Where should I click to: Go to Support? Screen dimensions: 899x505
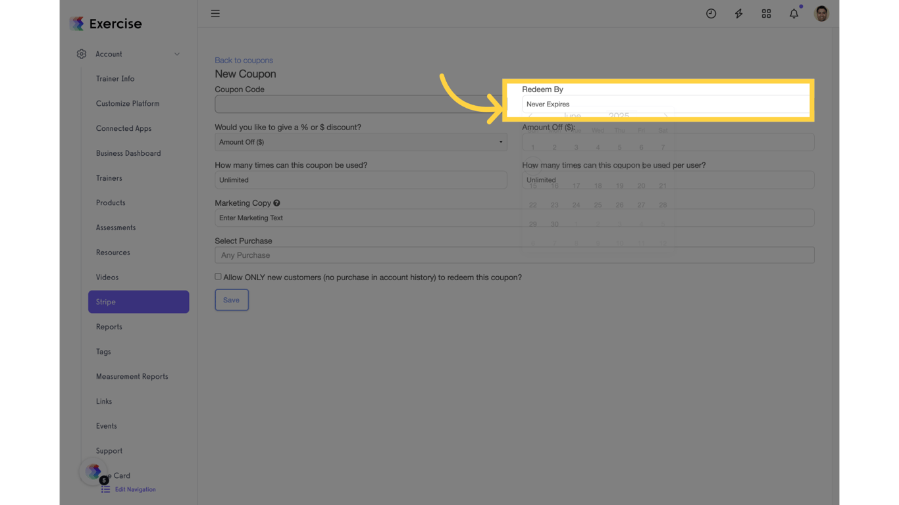(109, 451)
